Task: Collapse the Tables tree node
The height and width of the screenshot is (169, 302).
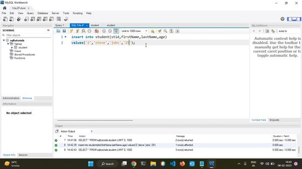Action: pyautogui.click(x=8, y=44)
